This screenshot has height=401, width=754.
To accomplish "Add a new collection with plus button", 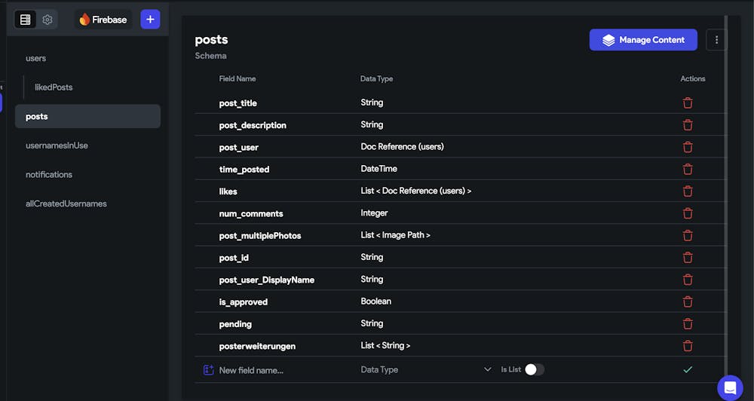I will (150, 20).
